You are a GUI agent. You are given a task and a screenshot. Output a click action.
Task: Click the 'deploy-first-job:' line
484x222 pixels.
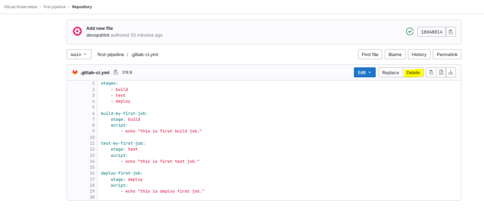pyautogui.click(x=121, y=173)
